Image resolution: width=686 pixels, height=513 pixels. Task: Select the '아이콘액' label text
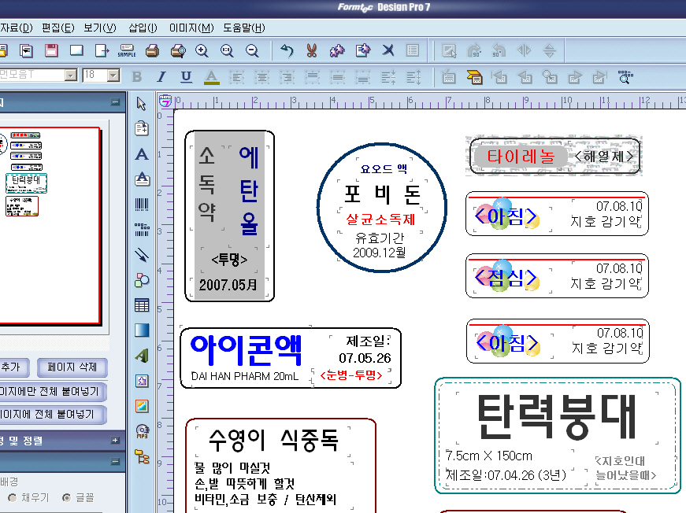[246, 350]
